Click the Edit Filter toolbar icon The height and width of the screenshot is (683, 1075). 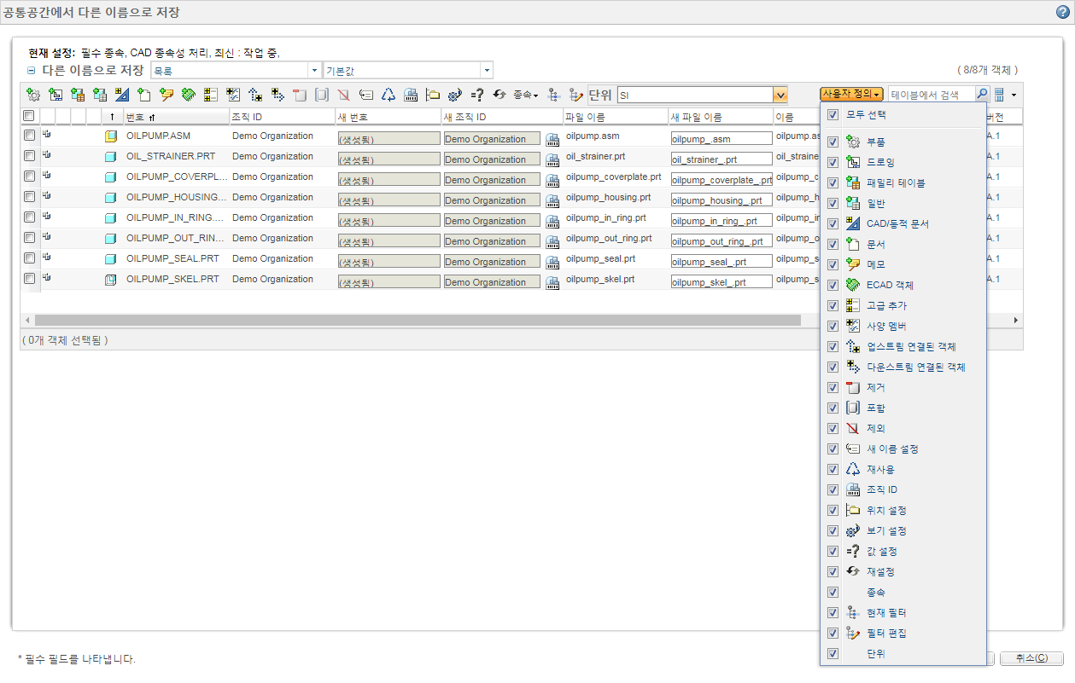tap(575, 95)
